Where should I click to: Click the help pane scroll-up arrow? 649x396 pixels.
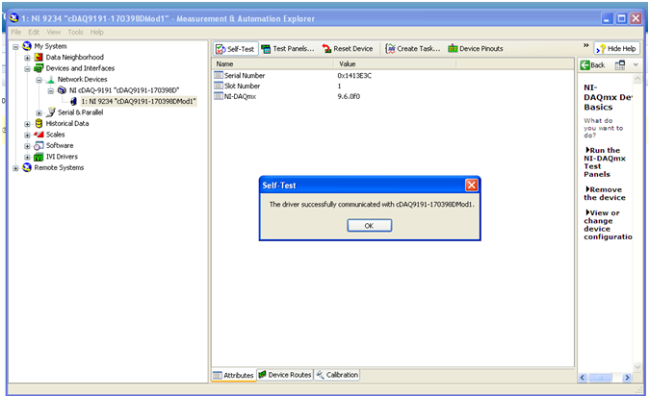[x=637, y=79]
